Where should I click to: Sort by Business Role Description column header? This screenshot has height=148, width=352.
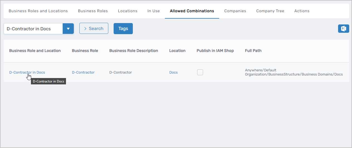coord(133,51)
